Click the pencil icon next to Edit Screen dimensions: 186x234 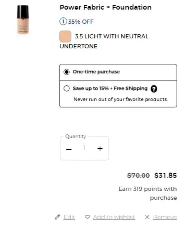(x=57, y=217)
